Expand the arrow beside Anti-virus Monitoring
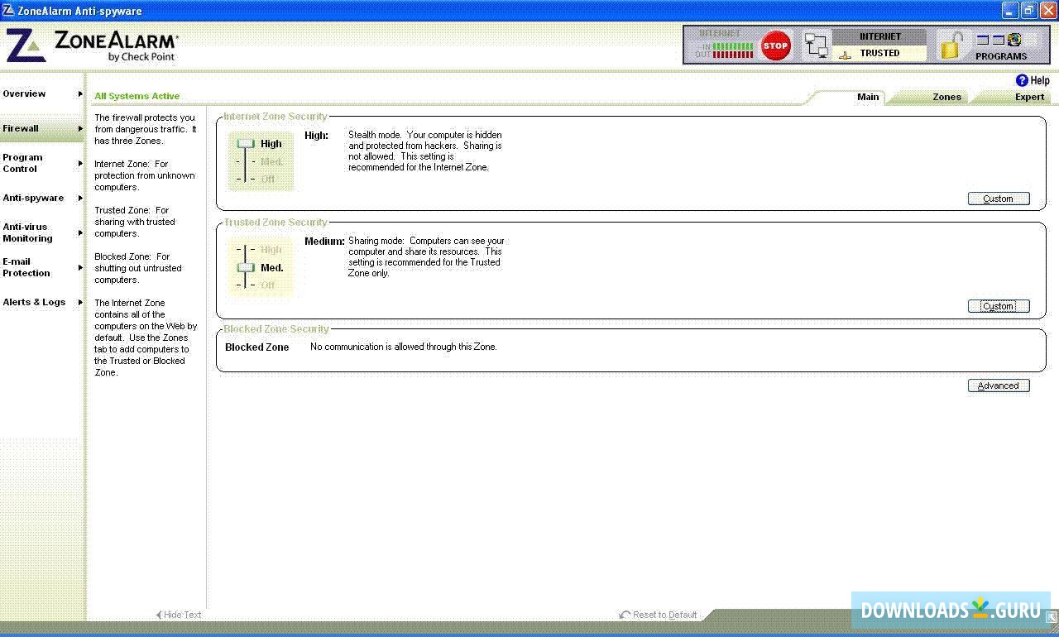Image resolution: width=1059 pixels, height=637 pixels. tap(80, 232)
